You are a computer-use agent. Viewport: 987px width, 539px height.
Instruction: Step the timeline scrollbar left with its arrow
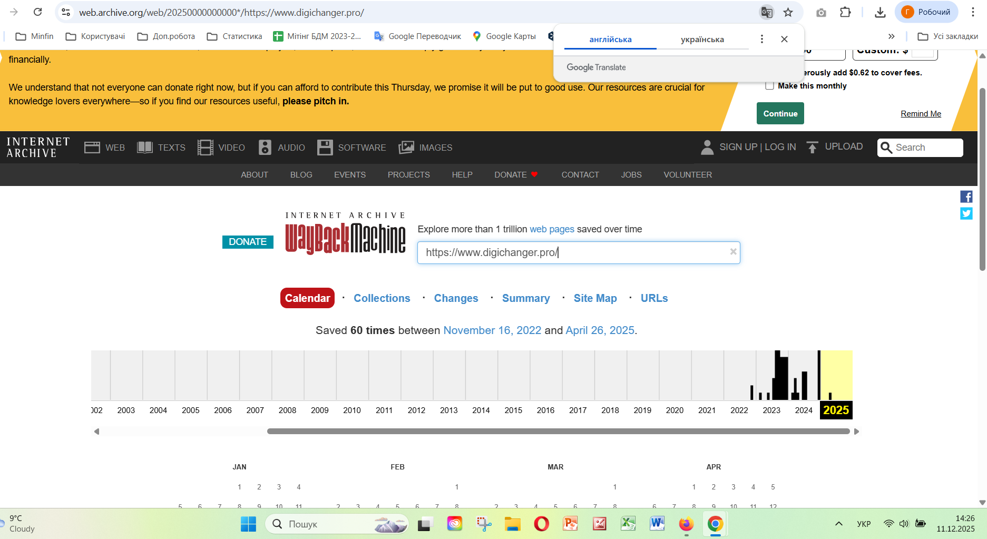coord(96,432)
